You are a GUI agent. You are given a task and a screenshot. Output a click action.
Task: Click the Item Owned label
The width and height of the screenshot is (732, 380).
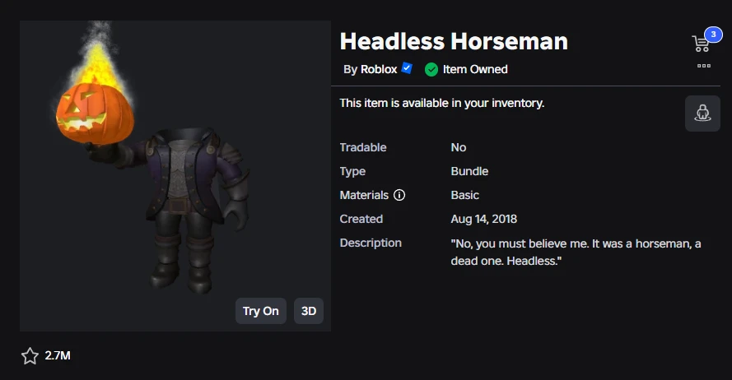[x=475, y=69]
